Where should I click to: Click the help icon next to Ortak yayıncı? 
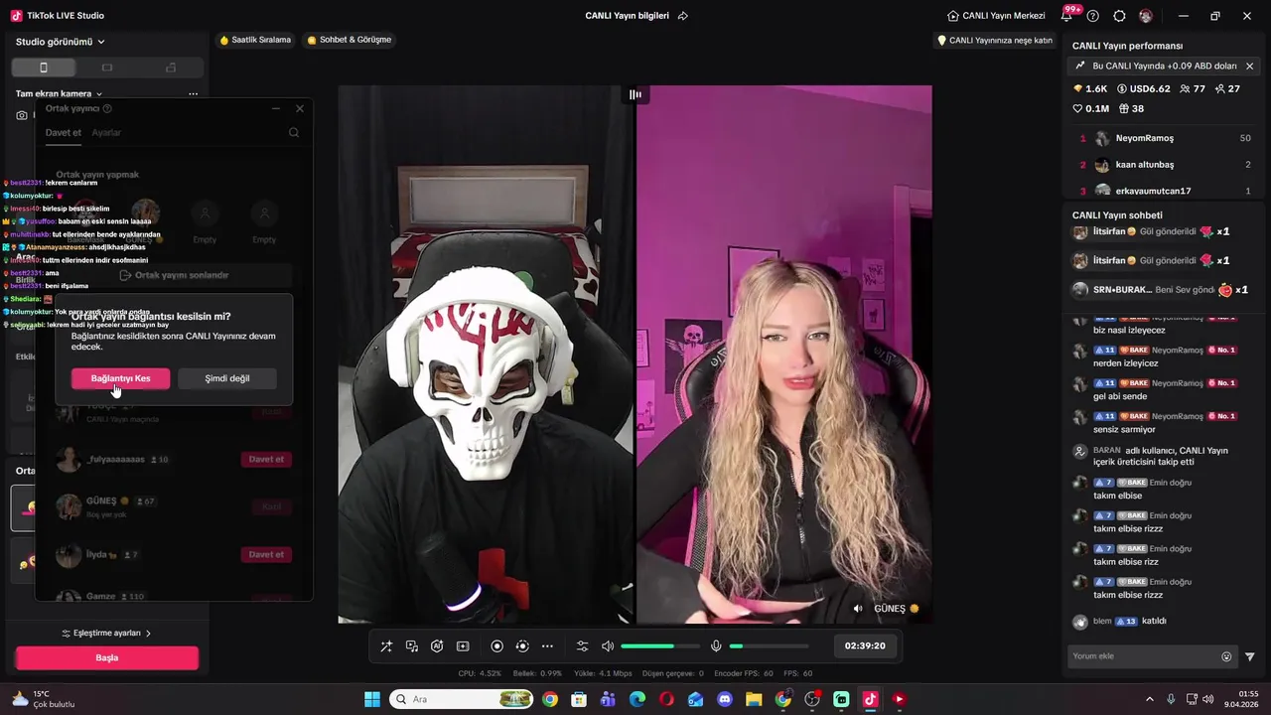click(107, 108)
